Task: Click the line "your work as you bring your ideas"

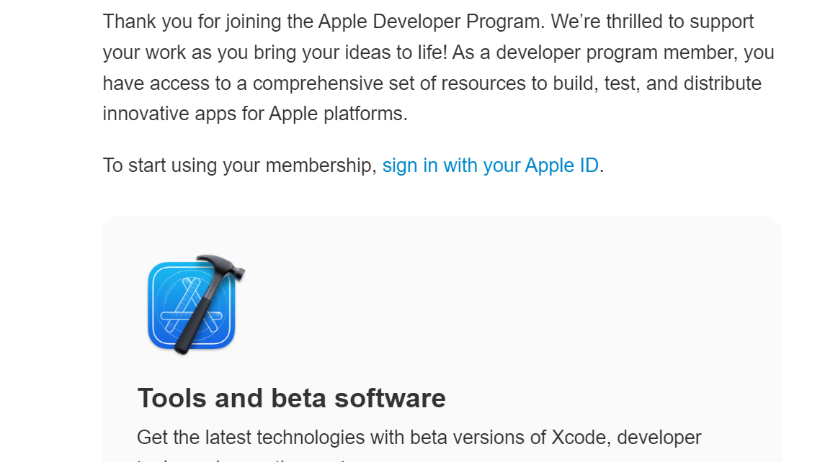Action: click(275, 53)
